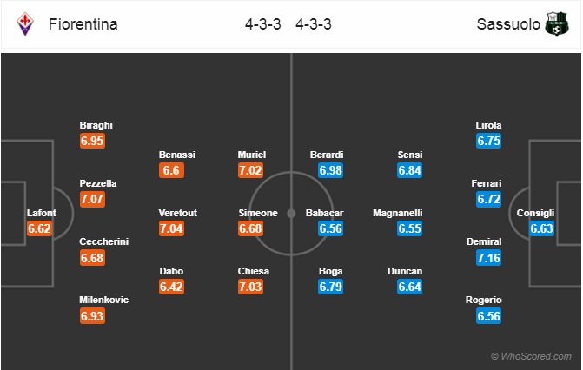Select Demiral's 7.16 rating badge
This screenshot has height=370, width=583.
tap(488, 258)
